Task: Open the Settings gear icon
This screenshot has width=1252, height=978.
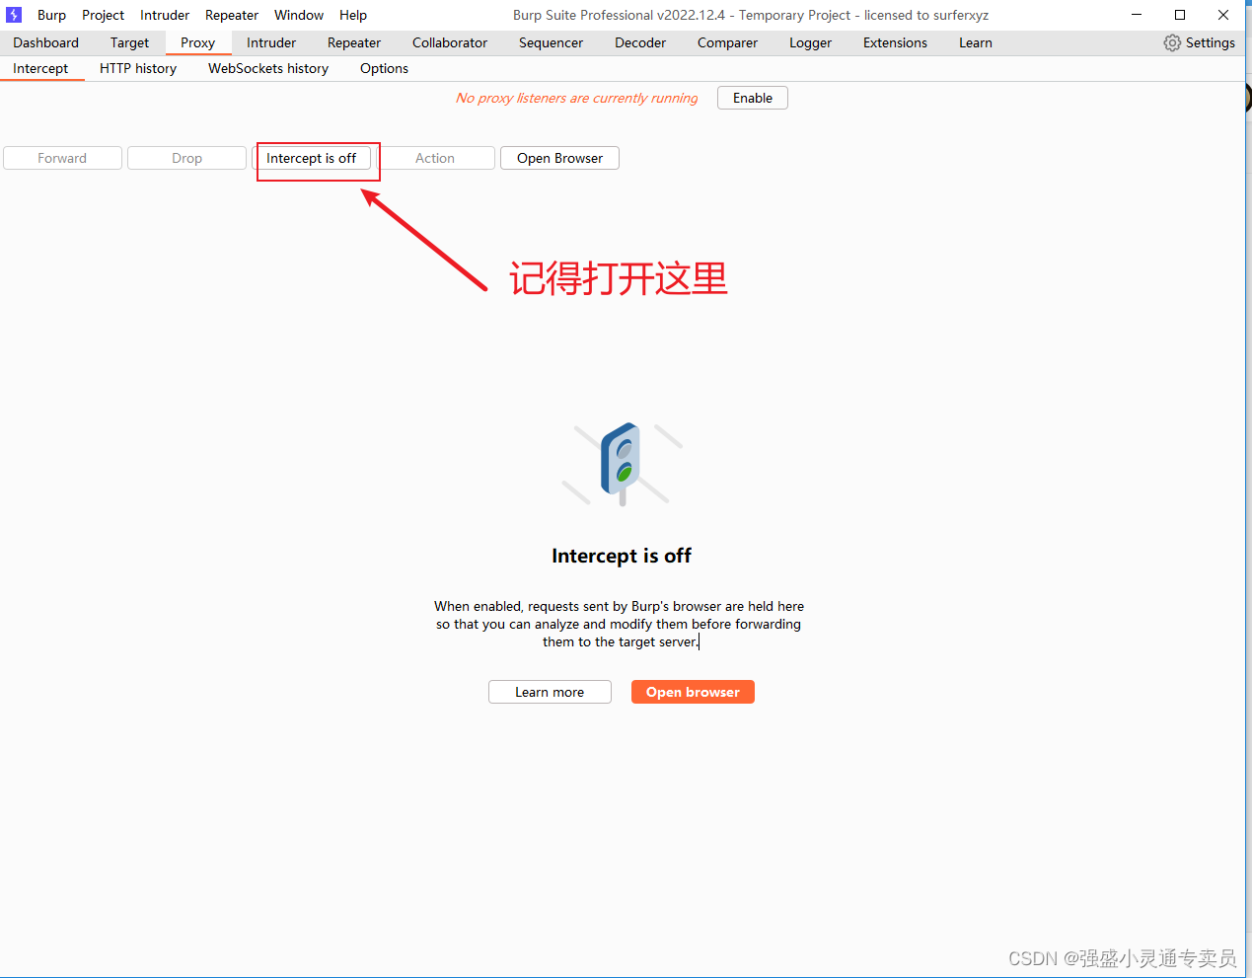Action: pos(1172,42)
